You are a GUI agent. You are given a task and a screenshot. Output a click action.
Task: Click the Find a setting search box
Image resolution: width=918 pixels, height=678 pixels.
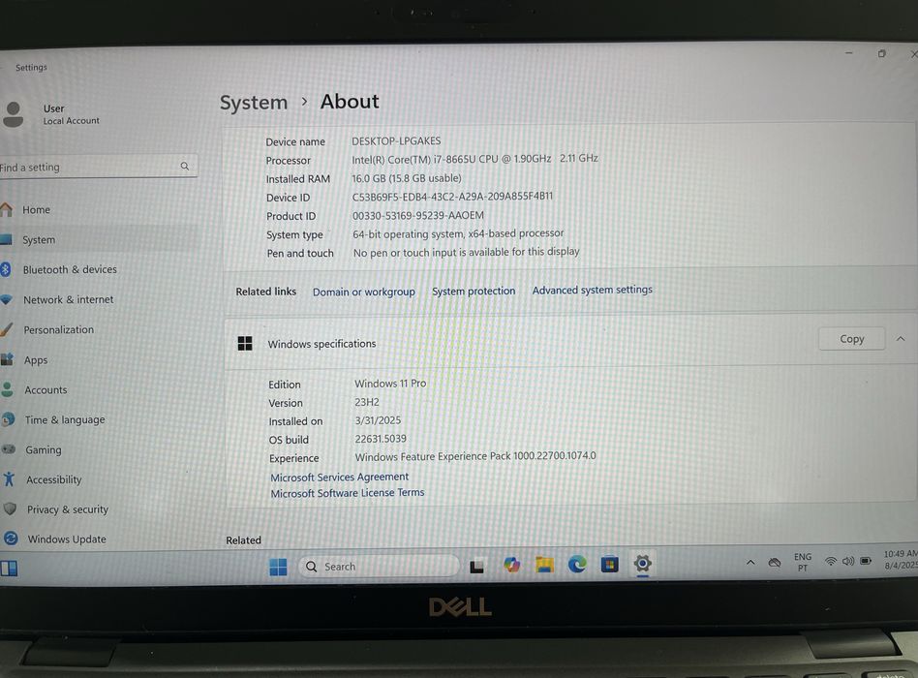(x=97, y=167)
